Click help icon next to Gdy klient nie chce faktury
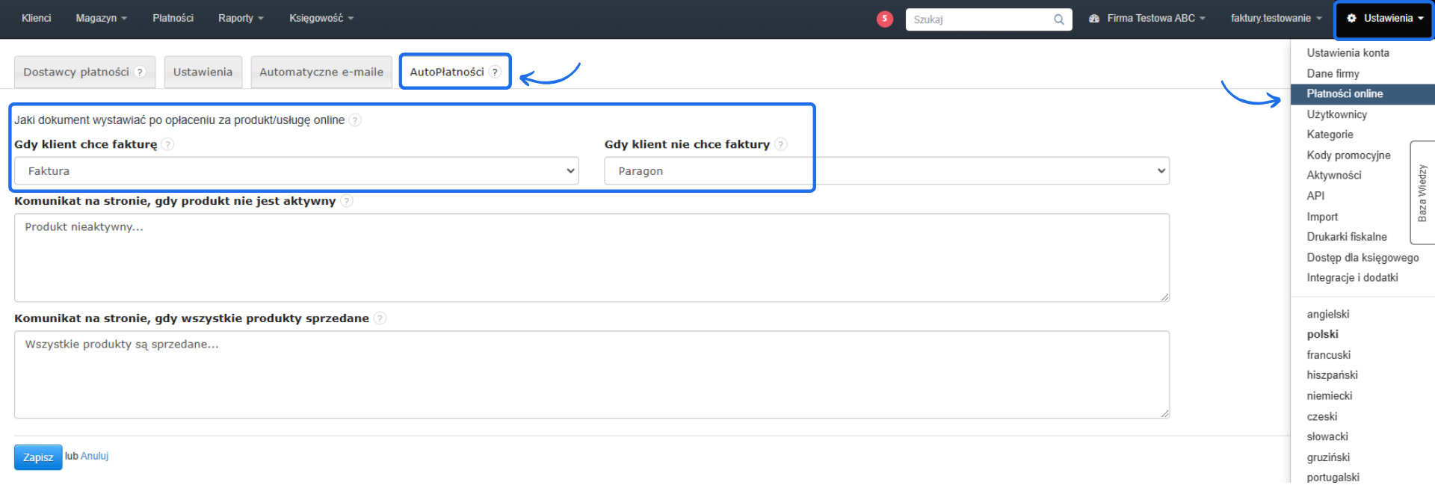 pyautogui.click(x=781, y=144)
